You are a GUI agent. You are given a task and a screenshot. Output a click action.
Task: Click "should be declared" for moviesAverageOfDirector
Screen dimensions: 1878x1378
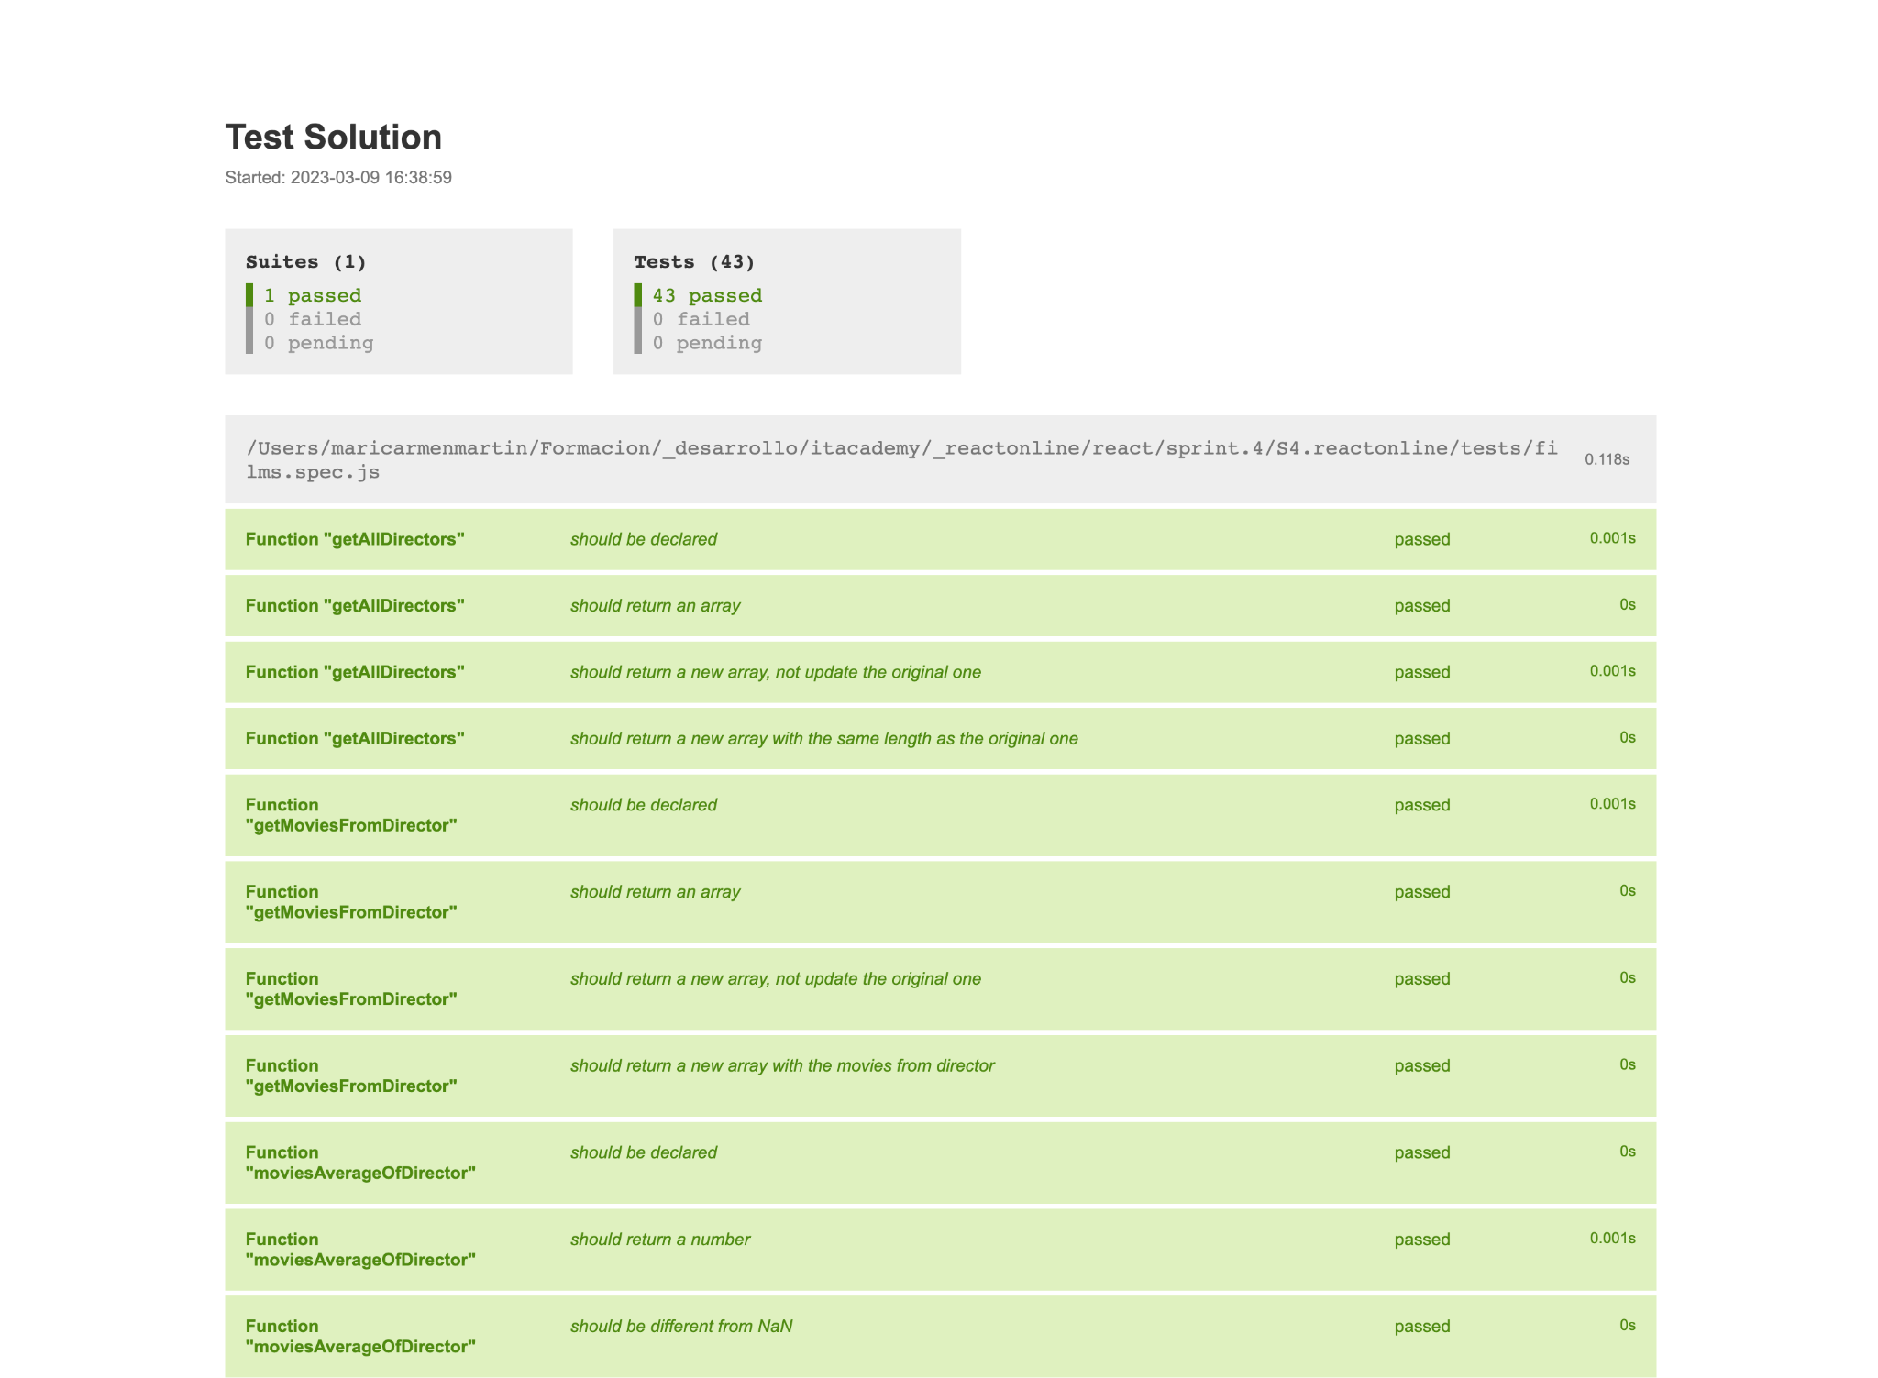pos(644,1152)
